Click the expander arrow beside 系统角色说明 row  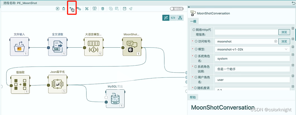coord(293,65)
